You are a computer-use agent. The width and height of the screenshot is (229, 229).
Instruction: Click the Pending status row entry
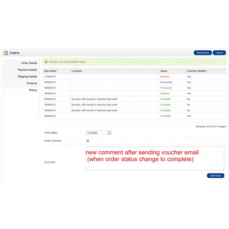point(164,76)
